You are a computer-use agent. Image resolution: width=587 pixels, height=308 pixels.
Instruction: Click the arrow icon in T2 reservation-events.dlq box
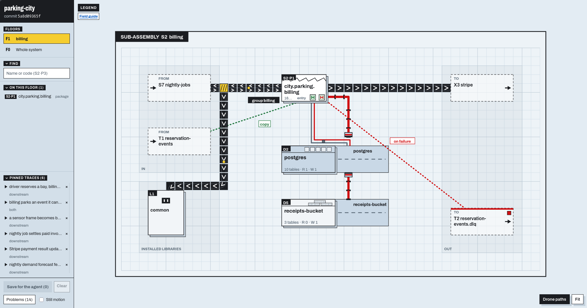[x=508, y=222]
